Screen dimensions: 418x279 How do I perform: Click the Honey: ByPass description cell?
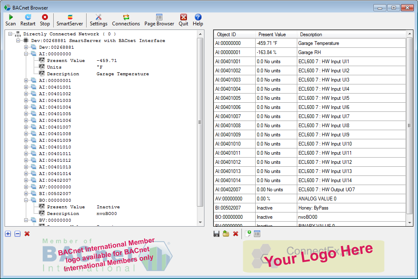point(351,208)
